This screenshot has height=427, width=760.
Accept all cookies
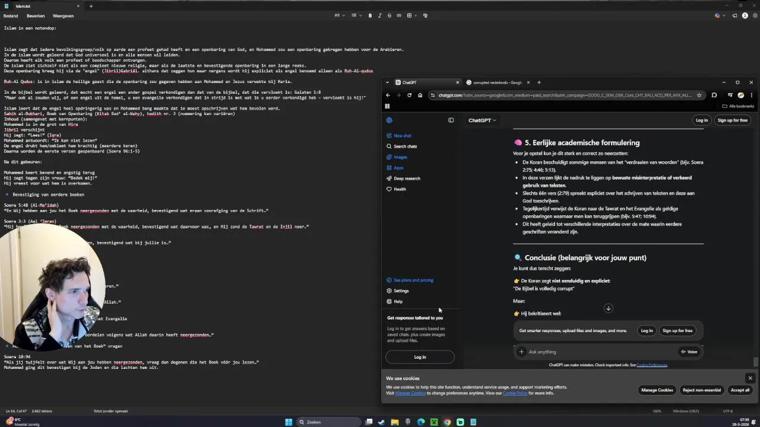pyautogui.click(x=740, y=390)
